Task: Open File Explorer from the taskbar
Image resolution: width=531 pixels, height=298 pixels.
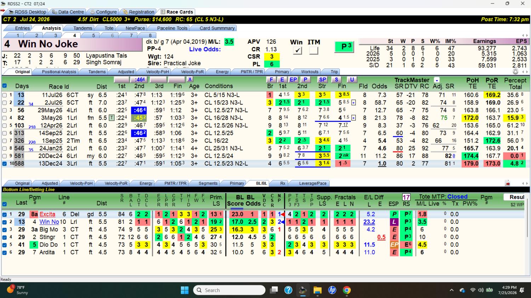Action: coord(317,290)
